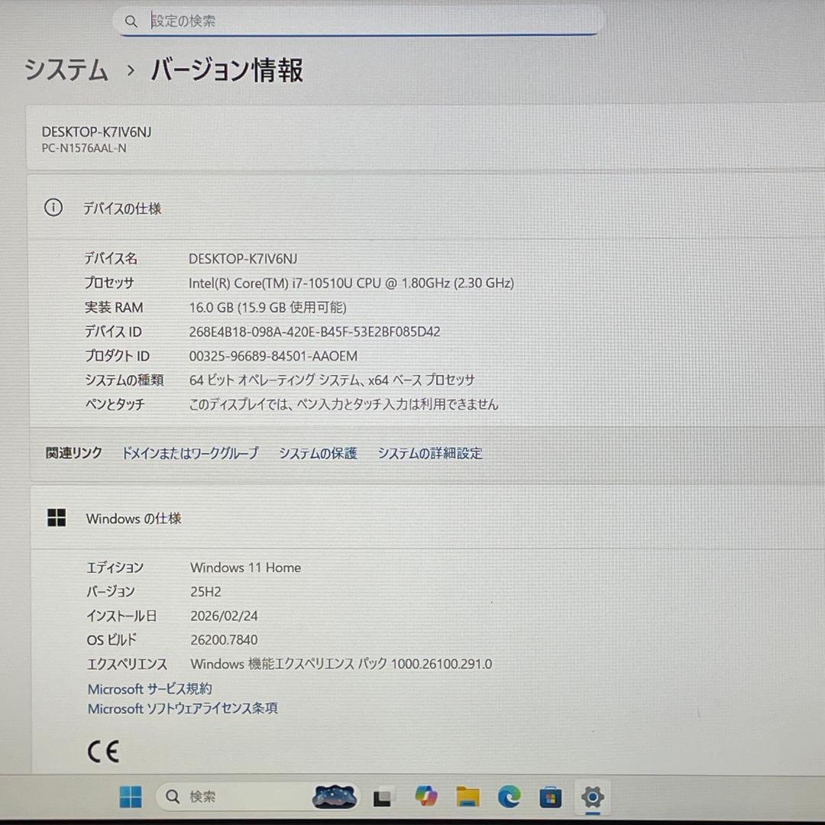825x825 pixels.
Task: Select the install date 2026/02/24
Action: (x=224, y=616)
